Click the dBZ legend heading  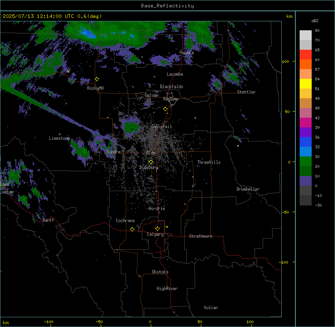(315, 21)
